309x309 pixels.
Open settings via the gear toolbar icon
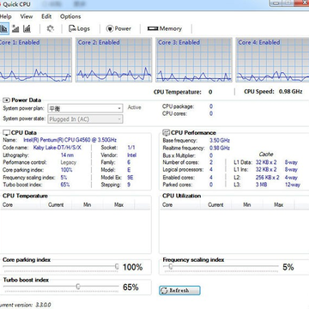(x=51, y=28)
